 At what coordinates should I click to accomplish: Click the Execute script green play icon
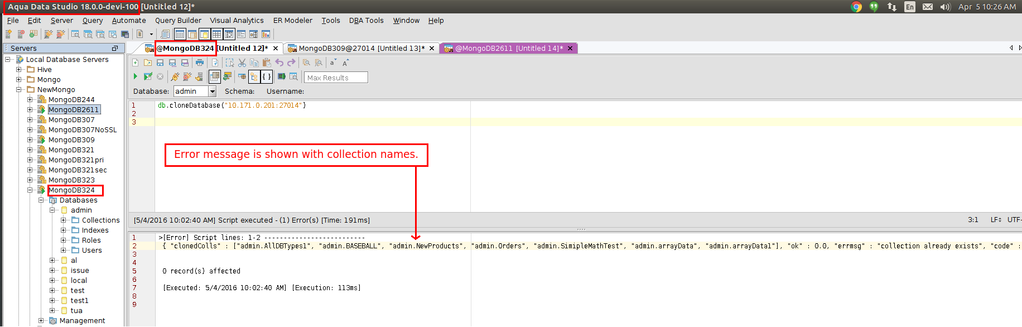coord(136,76)
